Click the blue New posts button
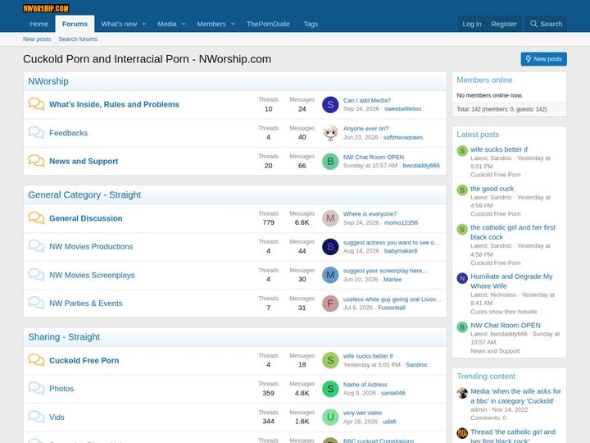Viewport: 590px width, 443px height. [x=544, y=59]
